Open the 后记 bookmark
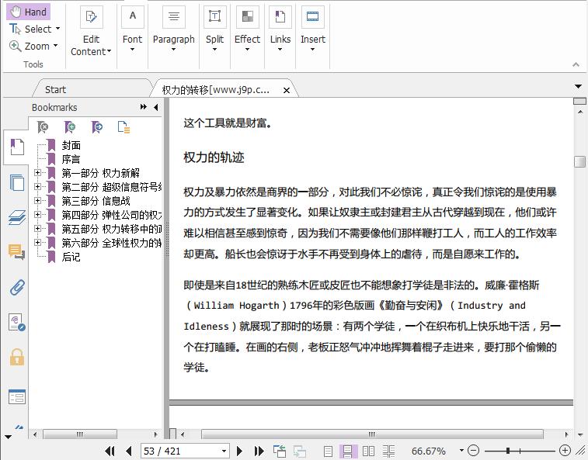Screen dimensions: 588x460 [71, 257]
